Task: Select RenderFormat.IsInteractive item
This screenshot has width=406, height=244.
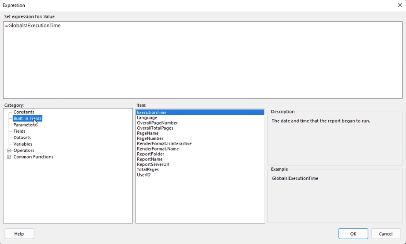Action: [x=164, y=143]
